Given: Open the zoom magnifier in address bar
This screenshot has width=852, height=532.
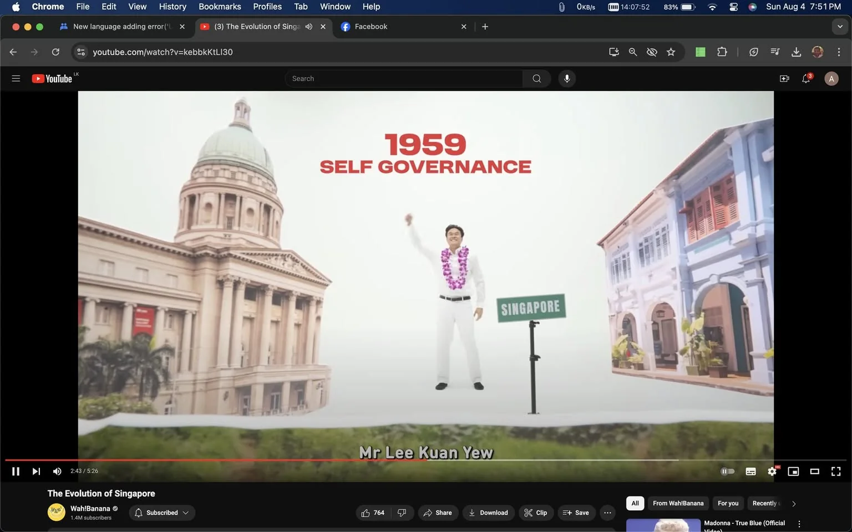Looking at the screenshot, I should coord(632,52).
